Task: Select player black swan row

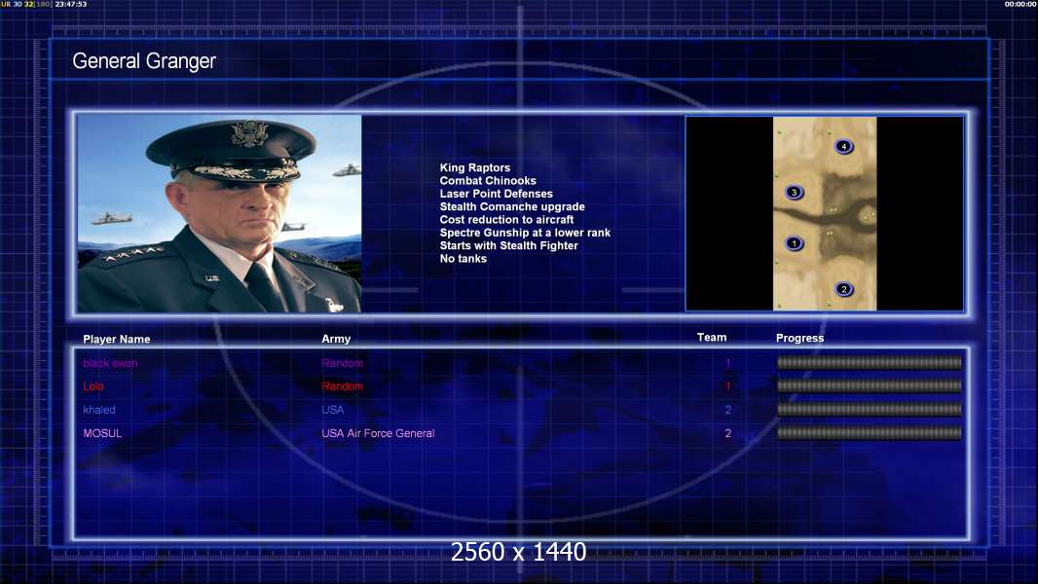Action: click(x=521, y=363)
